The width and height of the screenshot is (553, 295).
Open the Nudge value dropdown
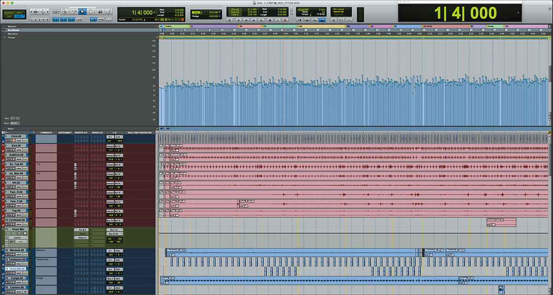(x=220, y=16)
